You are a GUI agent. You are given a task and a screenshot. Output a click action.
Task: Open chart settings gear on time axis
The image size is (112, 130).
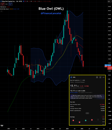110,129
